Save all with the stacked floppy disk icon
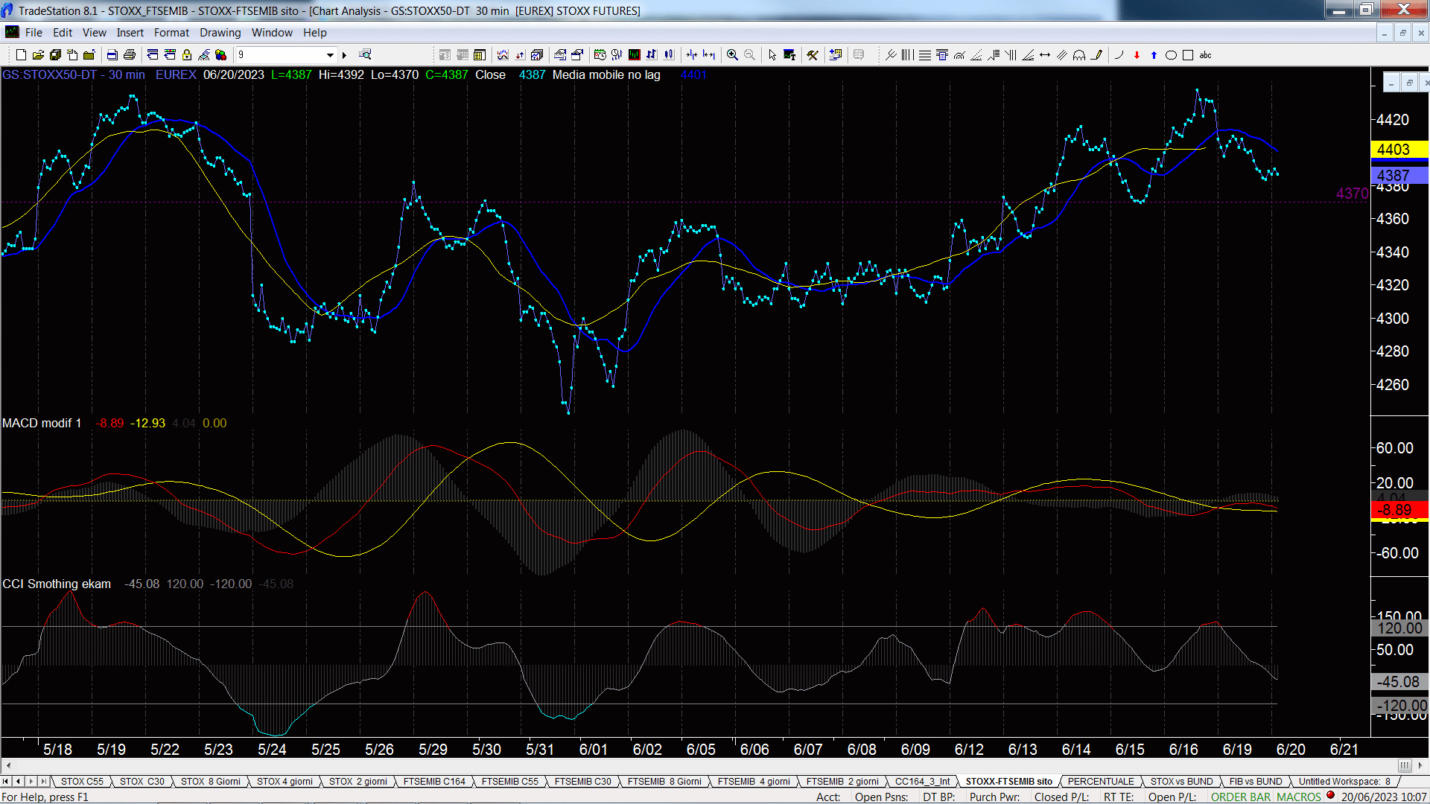This screenshot has height=804, width=1430. (55, 55)
